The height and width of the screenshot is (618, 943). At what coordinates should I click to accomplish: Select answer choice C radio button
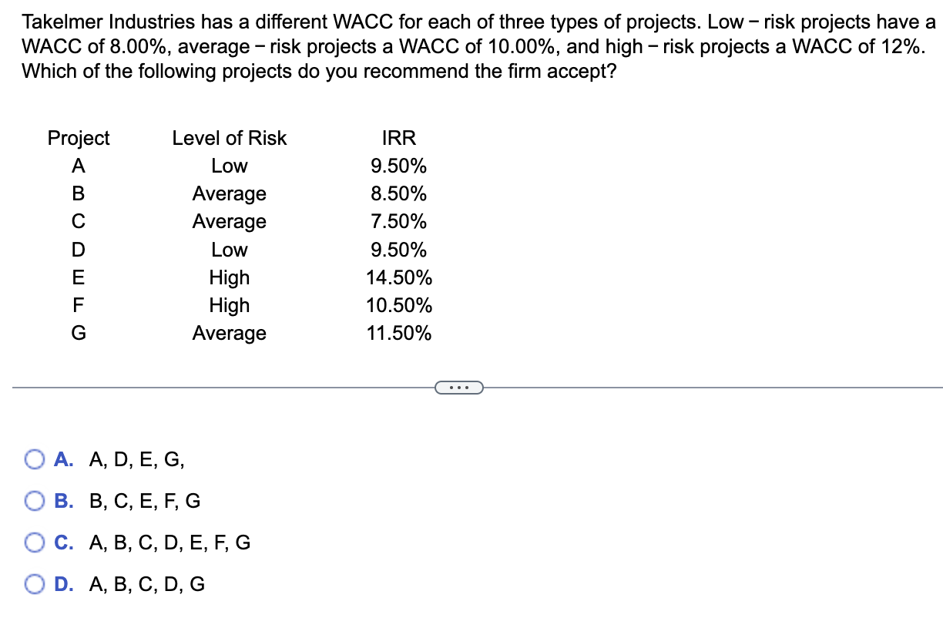[x=34, y=542]
